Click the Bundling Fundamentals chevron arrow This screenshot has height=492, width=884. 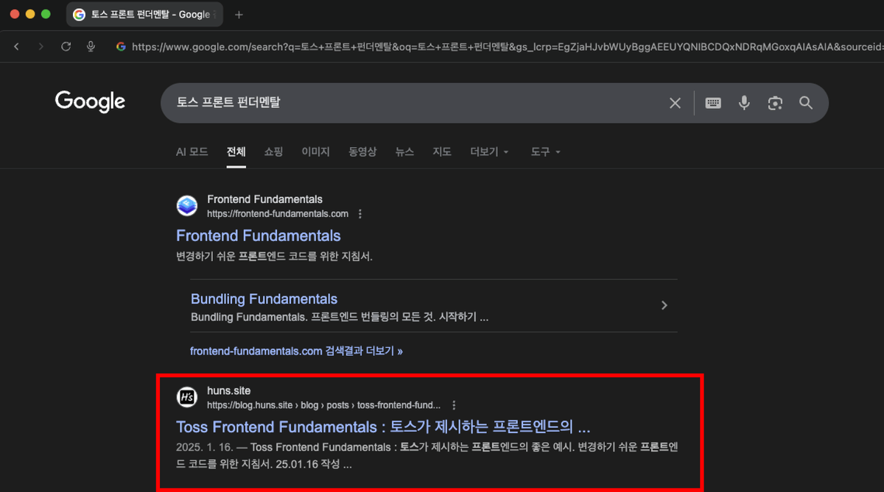(x=664, y=304)
